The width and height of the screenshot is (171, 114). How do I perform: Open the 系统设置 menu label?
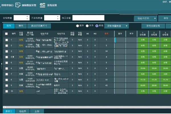click(52, 5)
